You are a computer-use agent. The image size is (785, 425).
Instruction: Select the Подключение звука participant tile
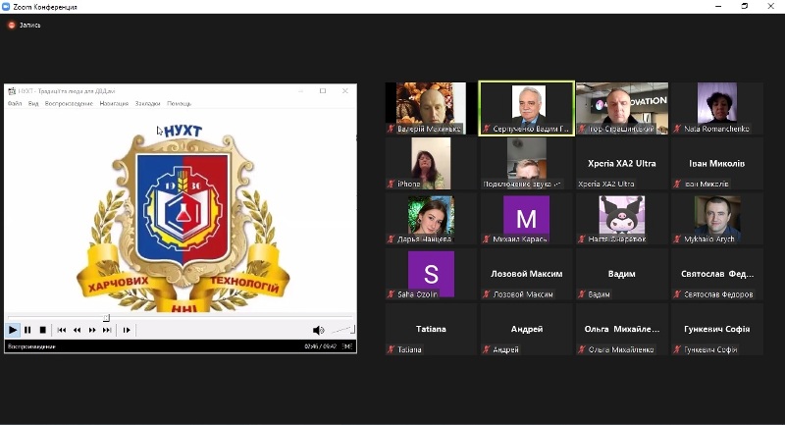click(x=526, y=164)
